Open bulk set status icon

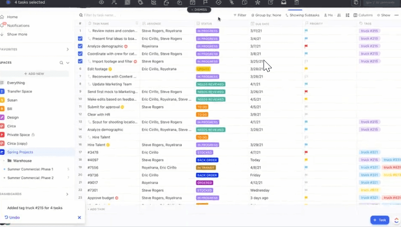point(127,3)
